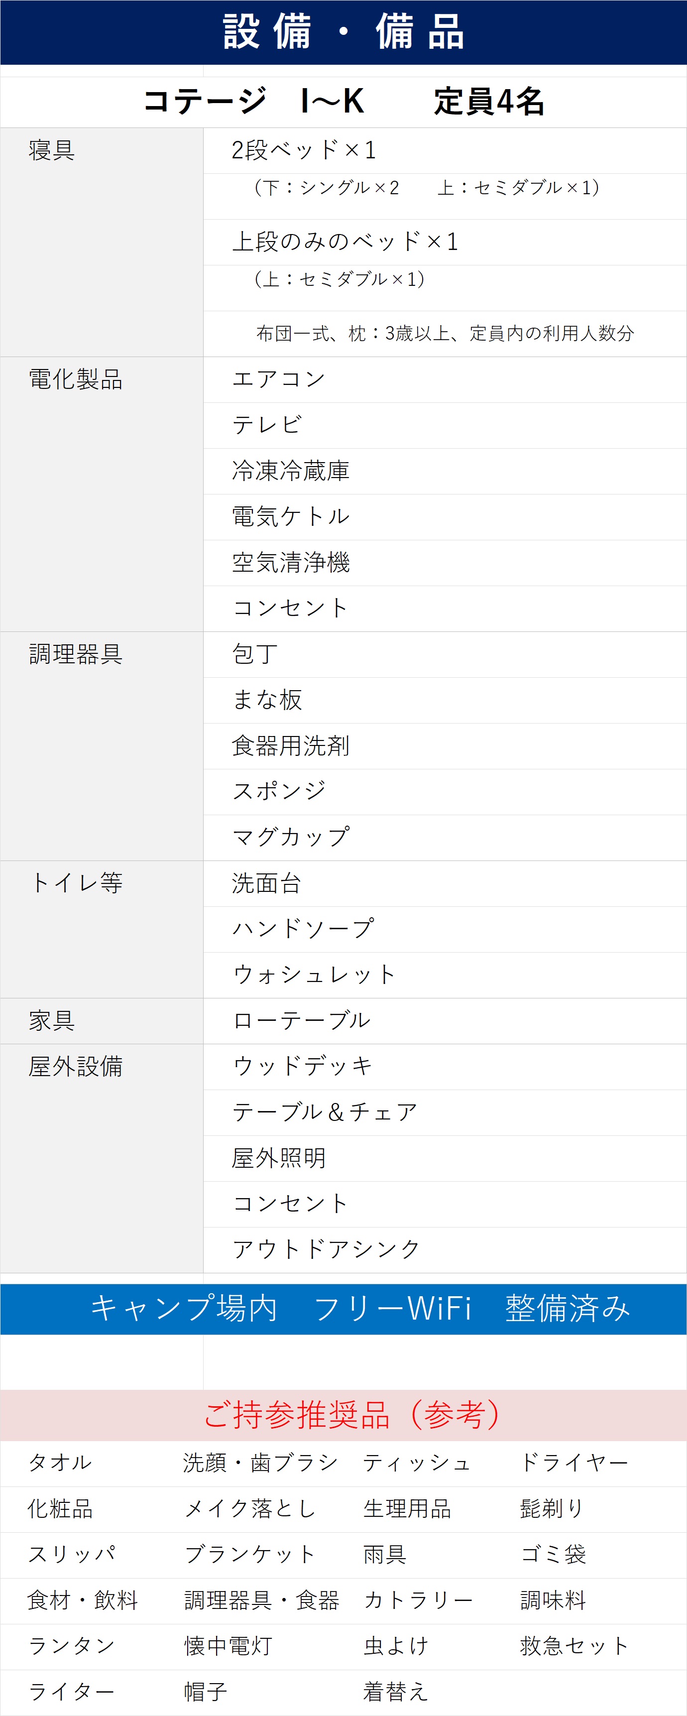The image size is (687, 1716).
Task: Click the コテージ I〜K 定員4名 title
Action: pos(343,102)
